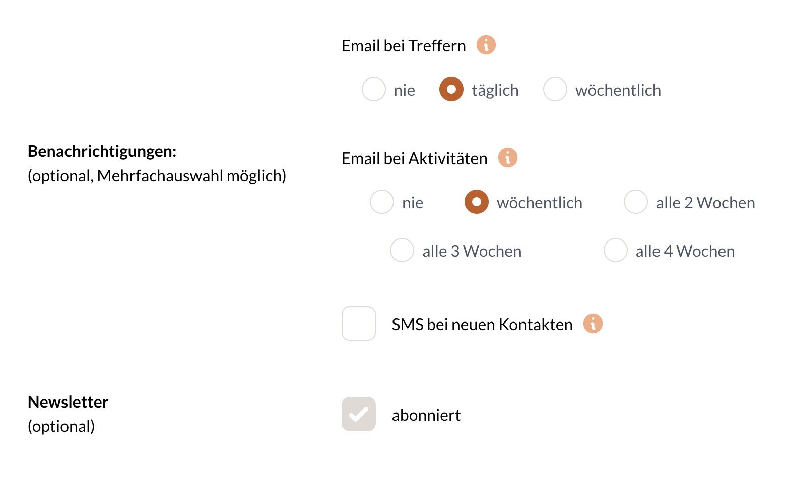Select 'alle 4 Wochen' for Email bei Aktivitäten

pyautogui.click(x=615, y=250)
